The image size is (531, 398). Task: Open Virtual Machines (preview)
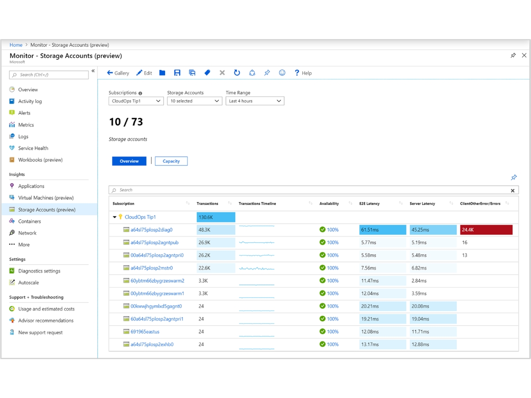(x=46, y=198)
